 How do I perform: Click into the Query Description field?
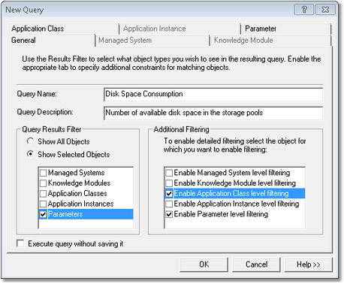(213, 113)
